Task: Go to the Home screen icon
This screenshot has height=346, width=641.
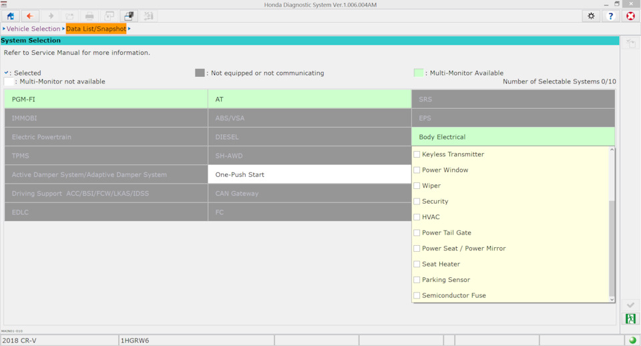Action: 10,16
